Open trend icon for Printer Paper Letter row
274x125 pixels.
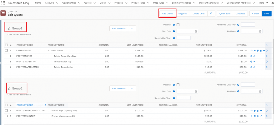[x=255, y=67]
